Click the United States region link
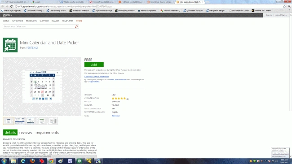Screen dimensions: 292x164 (281, 15)
